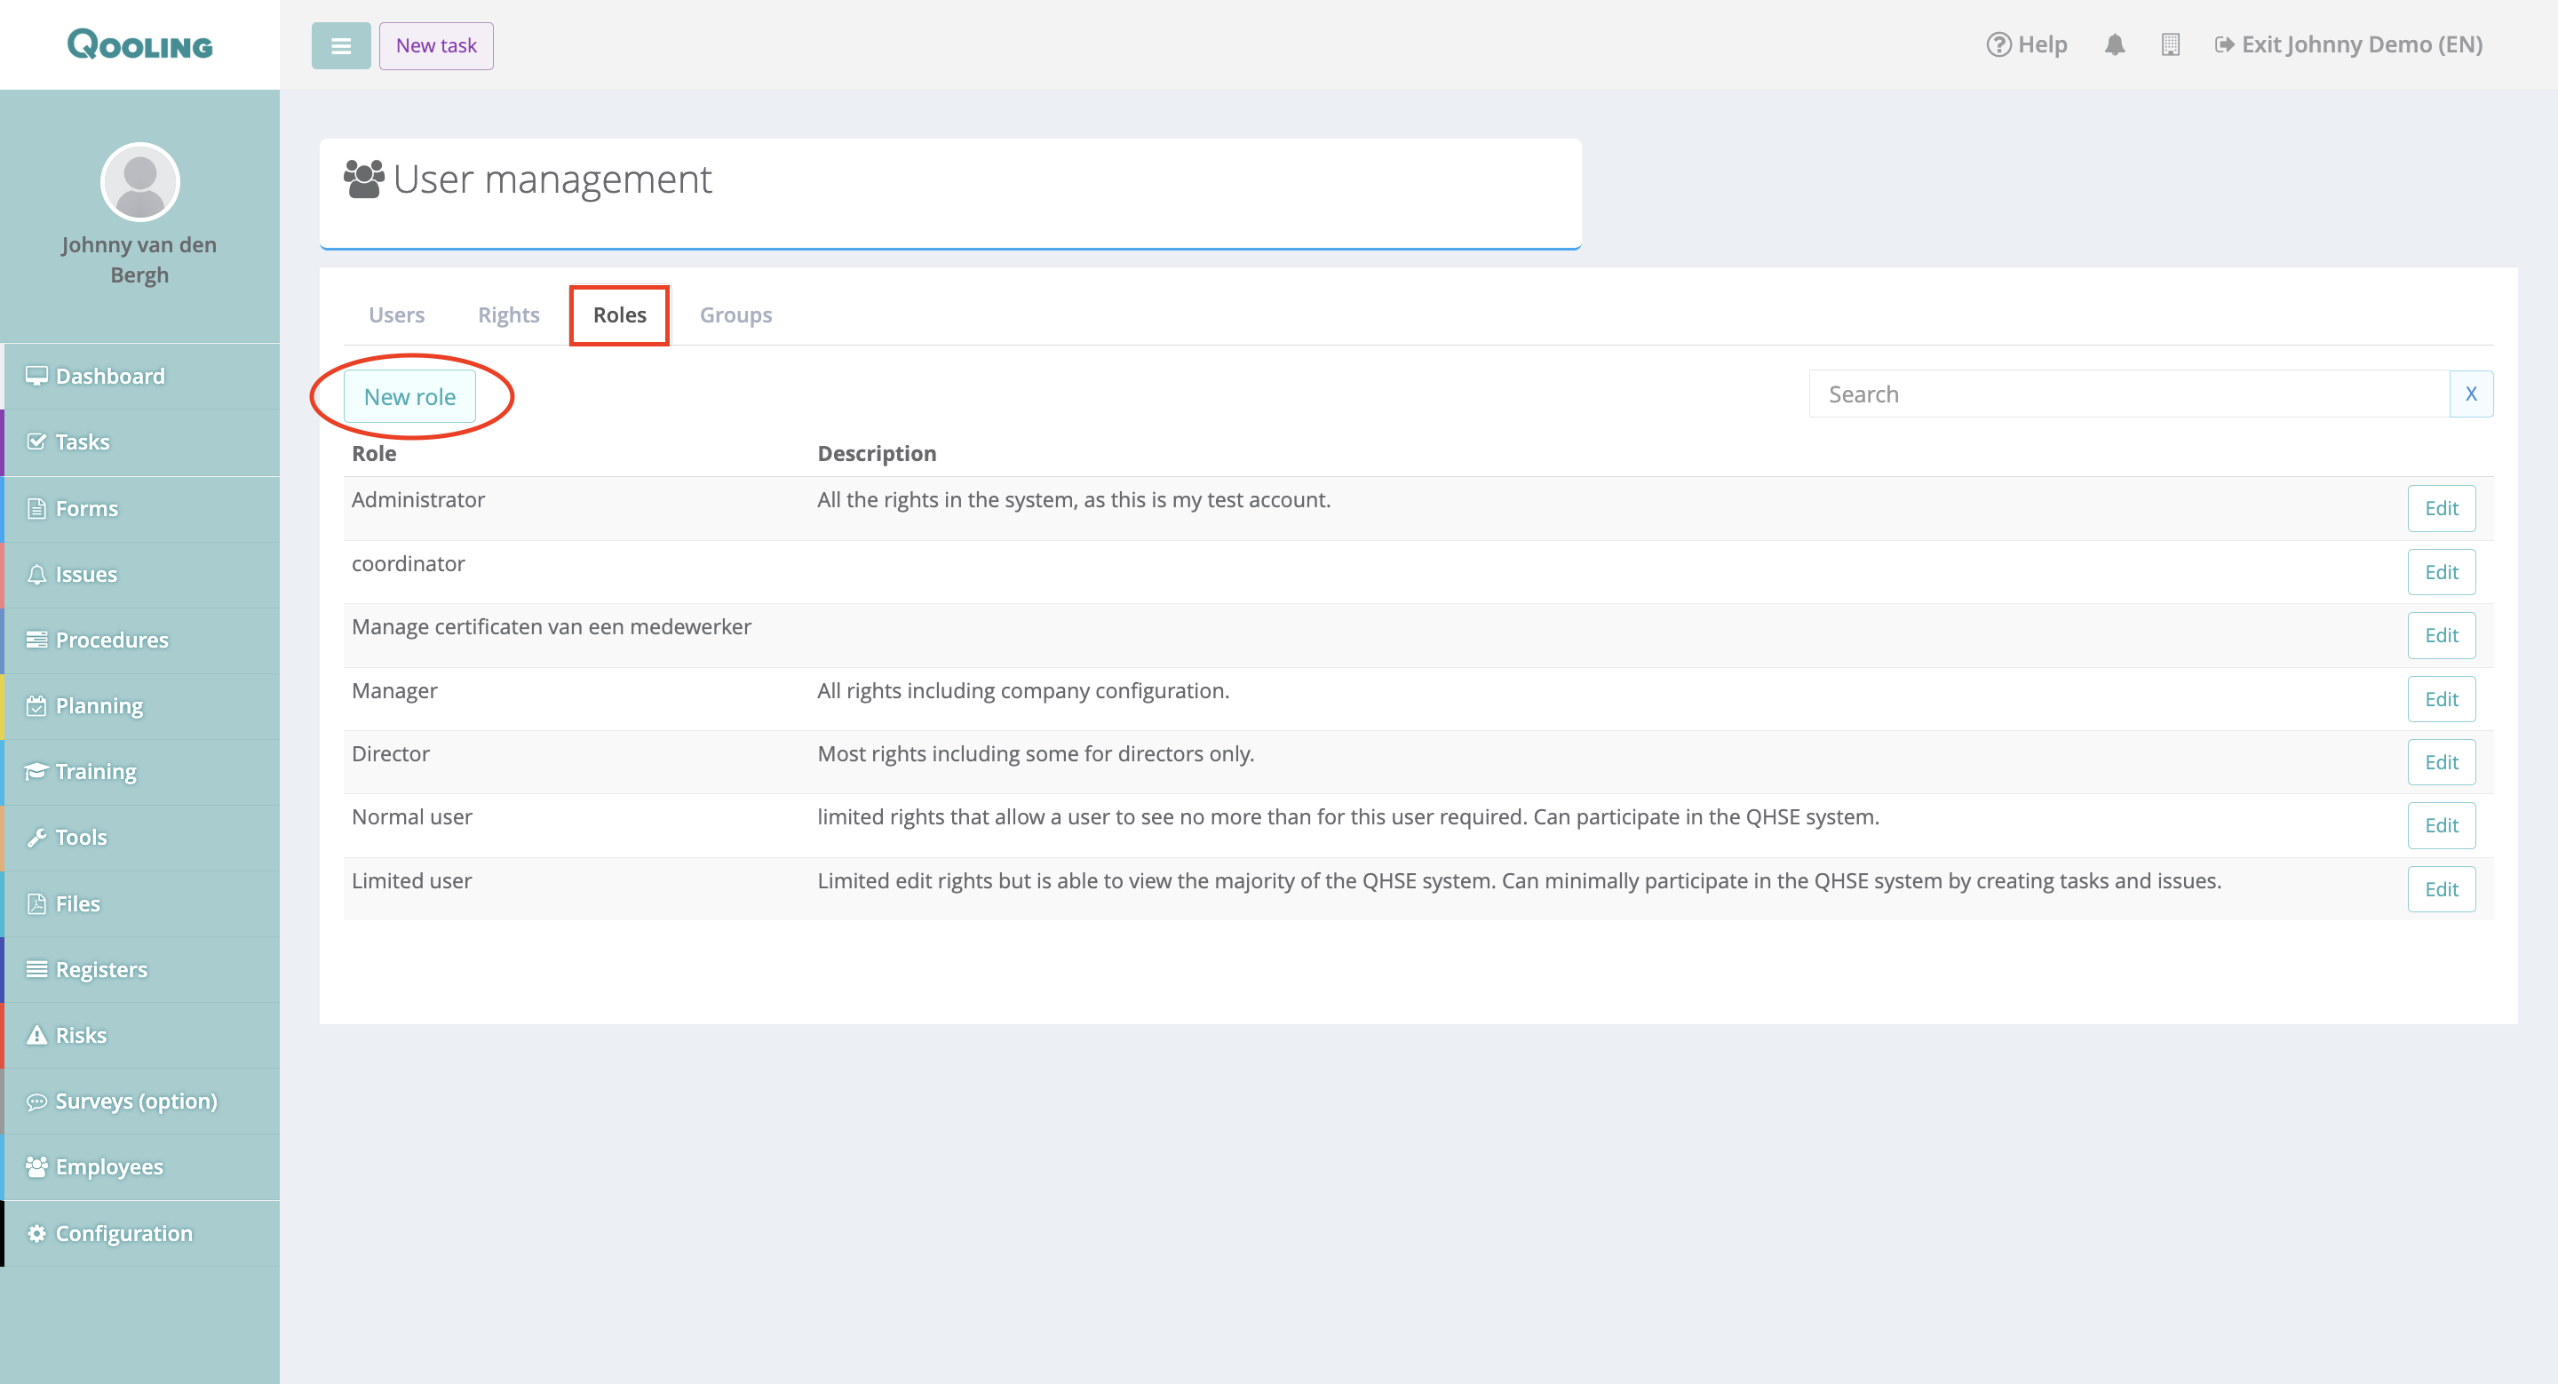This screenshot has width=2558, height=1384.
Task: Edit the Limited user role
Action: coord(2441,889)
